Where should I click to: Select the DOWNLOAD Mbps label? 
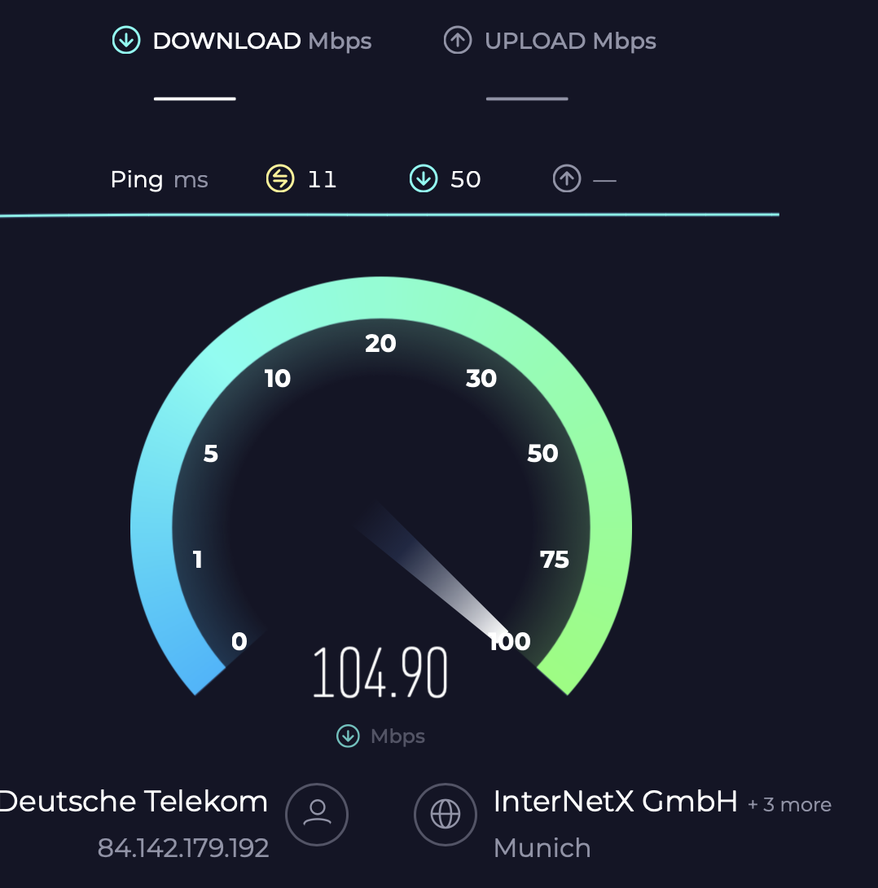pos(262,41)
